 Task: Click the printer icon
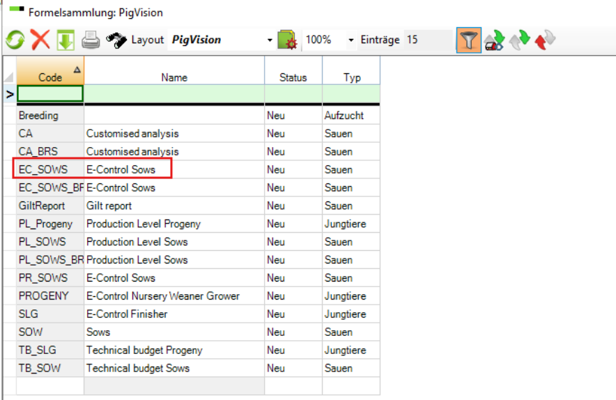(91, 40)
